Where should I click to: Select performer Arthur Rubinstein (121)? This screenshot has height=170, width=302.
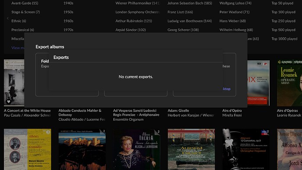[134, 21]
